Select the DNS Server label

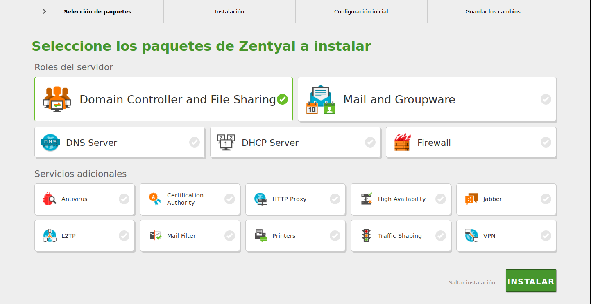pos(92,143)
